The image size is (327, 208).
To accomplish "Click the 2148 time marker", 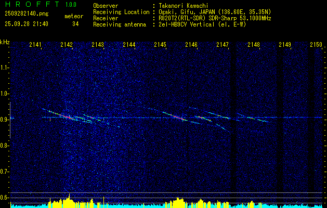I will click(254, 44).
